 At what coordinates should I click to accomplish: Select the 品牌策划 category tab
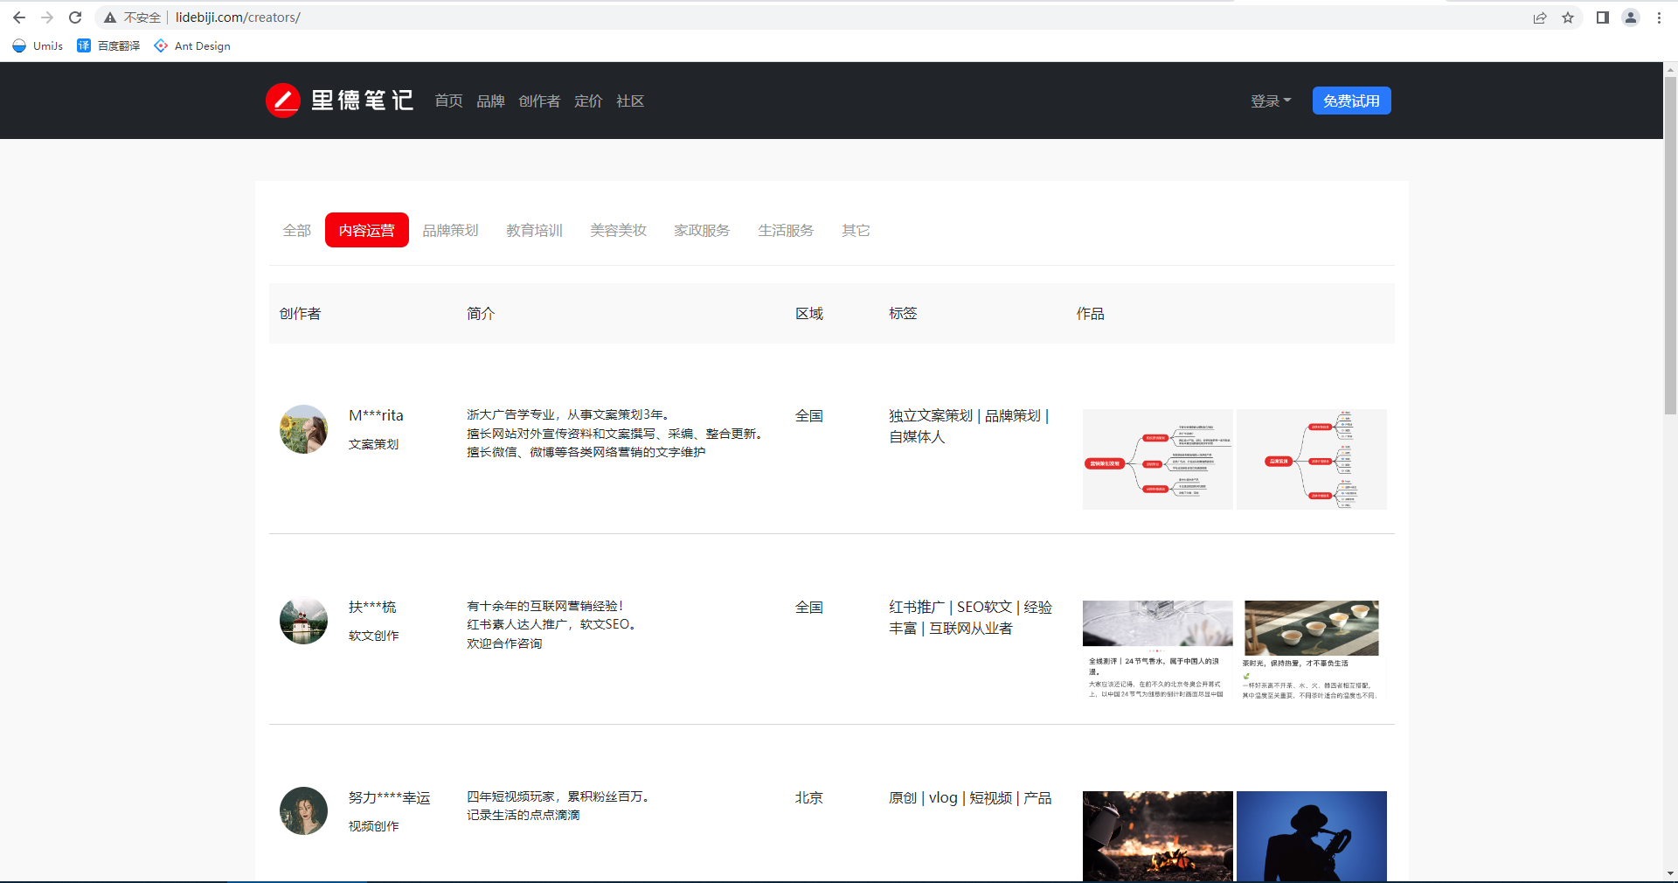[x=451, y=230]
